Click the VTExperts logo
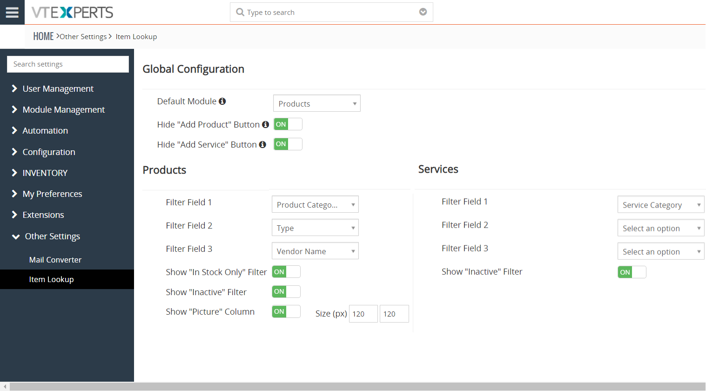 click(72, 13)
